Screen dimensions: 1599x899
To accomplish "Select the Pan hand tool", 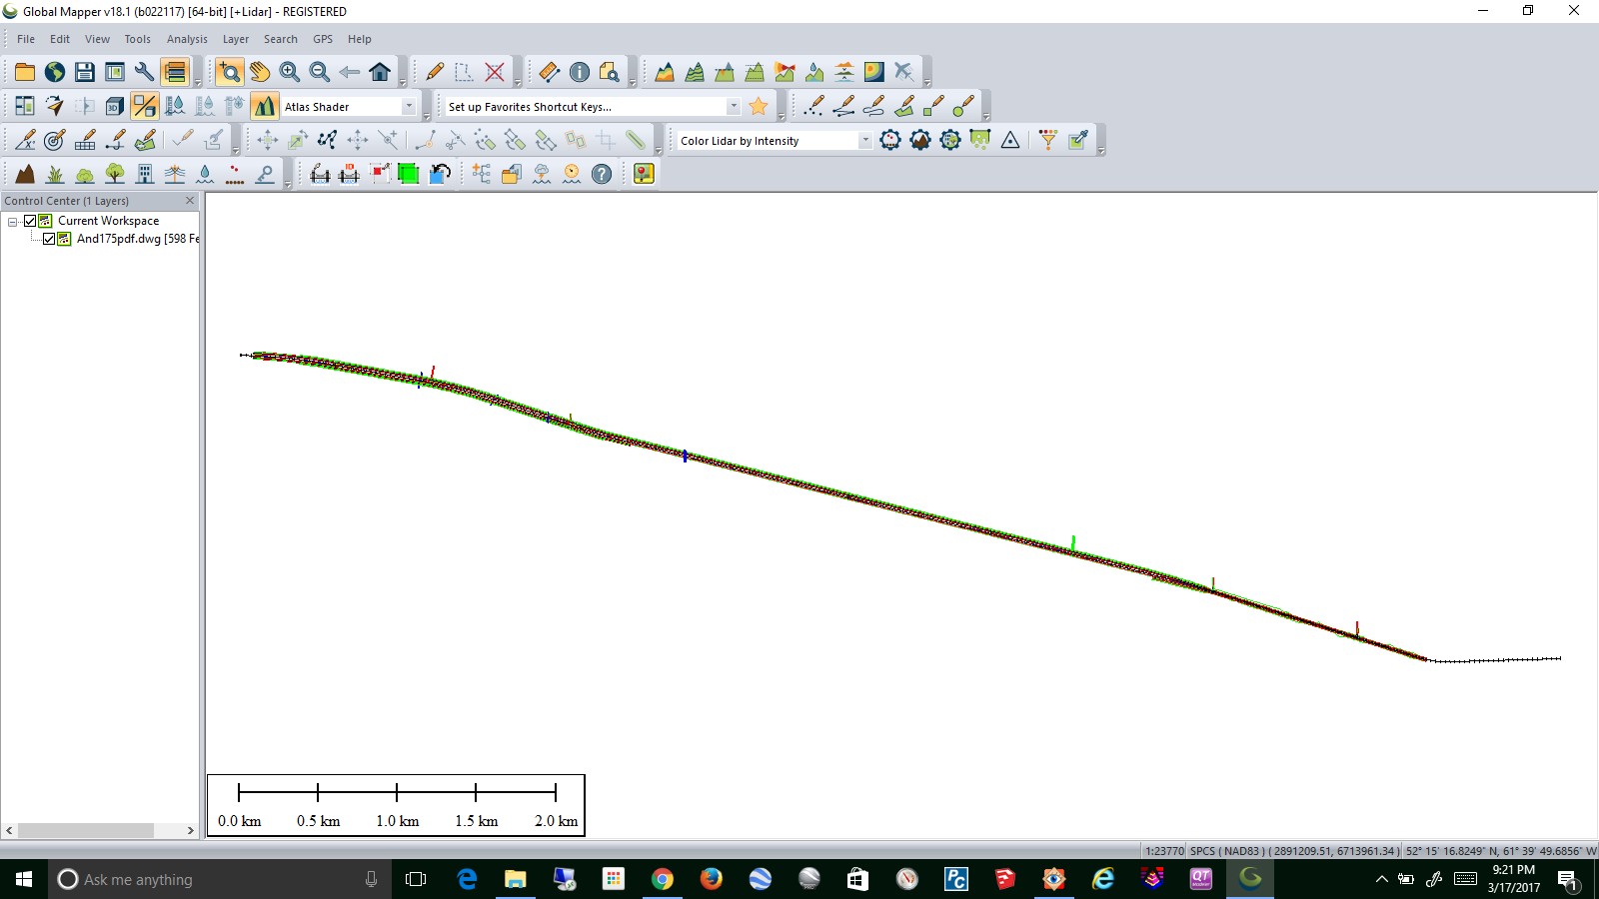I will click(x=260, y=72).
